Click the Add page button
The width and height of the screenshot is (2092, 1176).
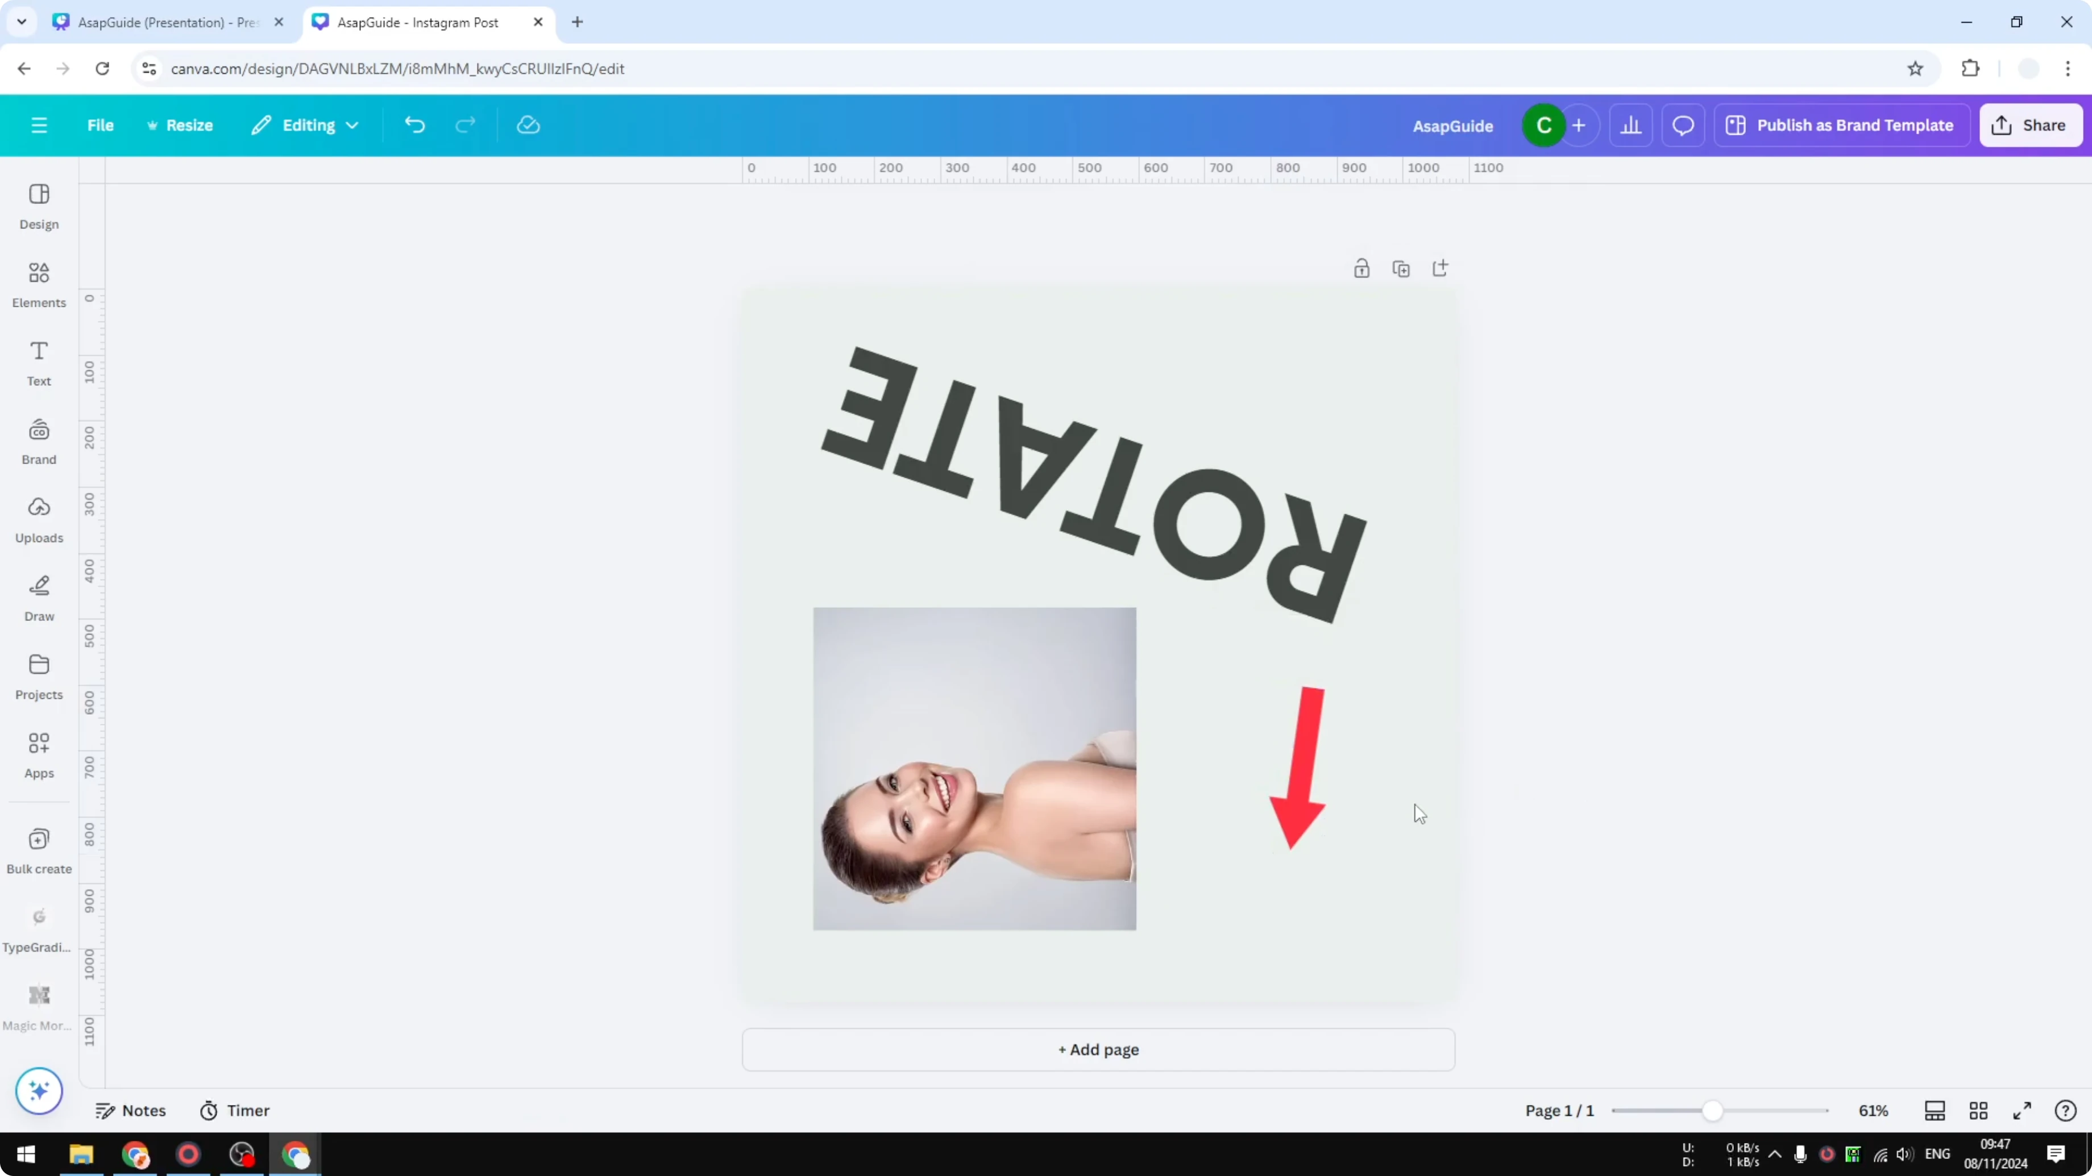pyautogui.click(x=1098, y=1049)
